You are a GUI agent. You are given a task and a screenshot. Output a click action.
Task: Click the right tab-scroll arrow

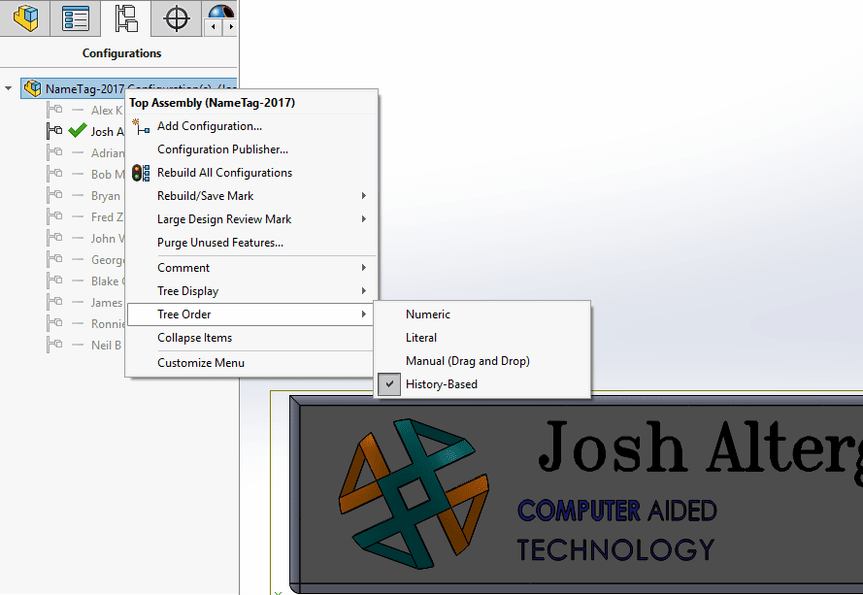(231, 26)
